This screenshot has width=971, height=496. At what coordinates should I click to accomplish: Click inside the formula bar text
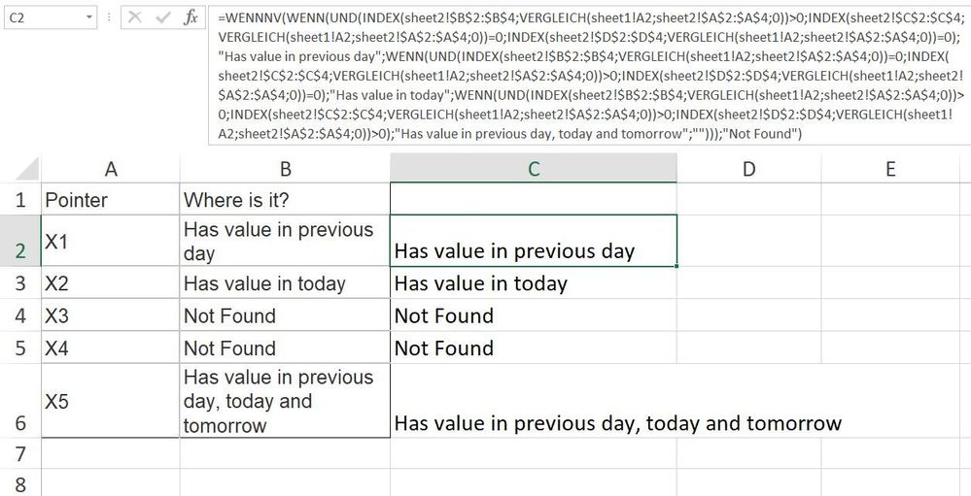coord(583,76)
